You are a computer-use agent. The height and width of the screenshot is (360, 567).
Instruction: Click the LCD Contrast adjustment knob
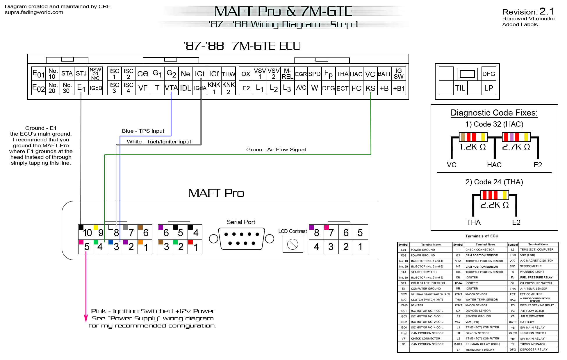click(x=293, y=244)
